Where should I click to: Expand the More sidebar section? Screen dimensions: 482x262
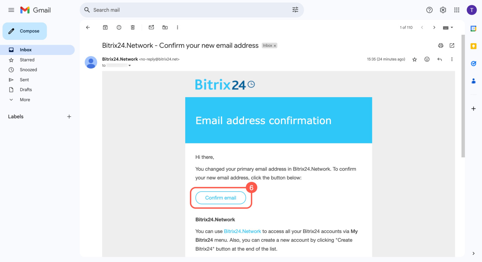coord(25,100)
